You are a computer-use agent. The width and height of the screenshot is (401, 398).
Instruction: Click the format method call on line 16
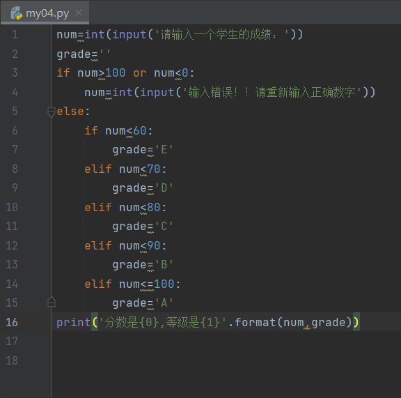pos(255,322)
